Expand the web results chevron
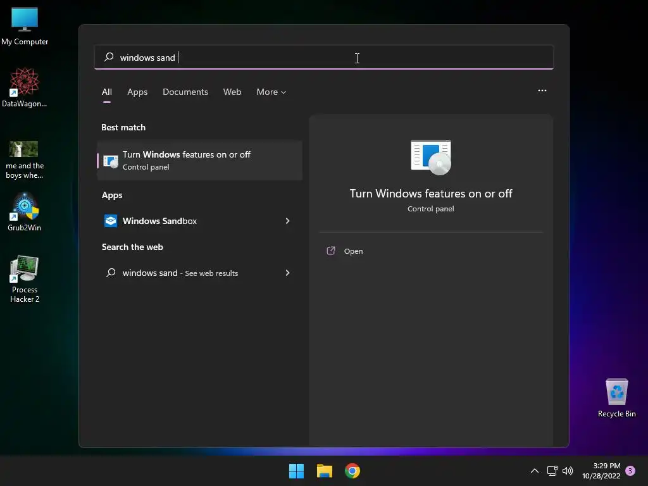Image resolution: width=648 pixels, height=486 pixels. (x=288, y=273)
